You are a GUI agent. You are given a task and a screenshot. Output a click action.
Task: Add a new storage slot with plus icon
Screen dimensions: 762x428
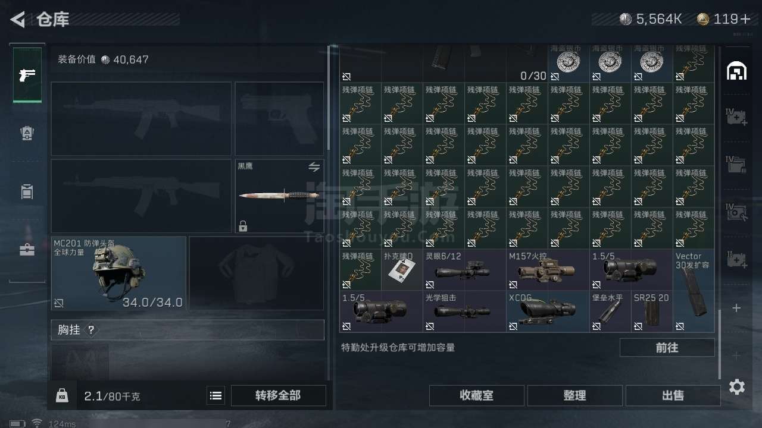(x=736, y=308)
